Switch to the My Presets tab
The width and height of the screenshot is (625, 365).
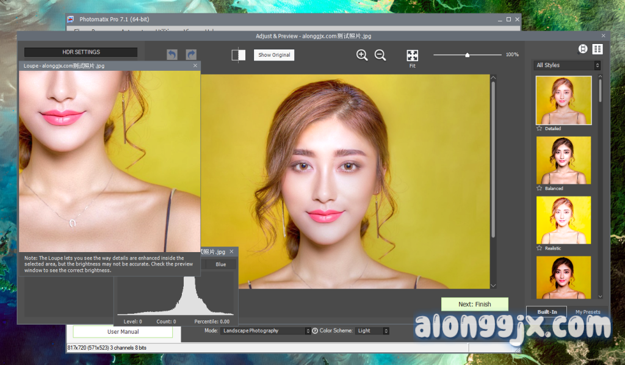pos(587,312)
